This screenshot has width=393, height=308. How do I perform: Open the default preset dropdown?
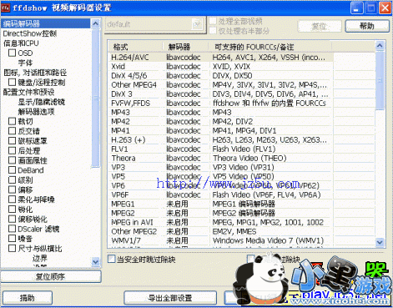(197, 24)
